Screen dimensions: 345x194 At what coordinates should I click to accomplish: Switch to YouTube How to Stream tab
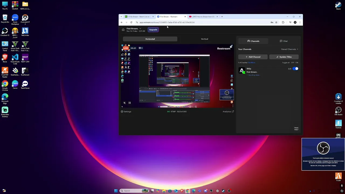203,17
